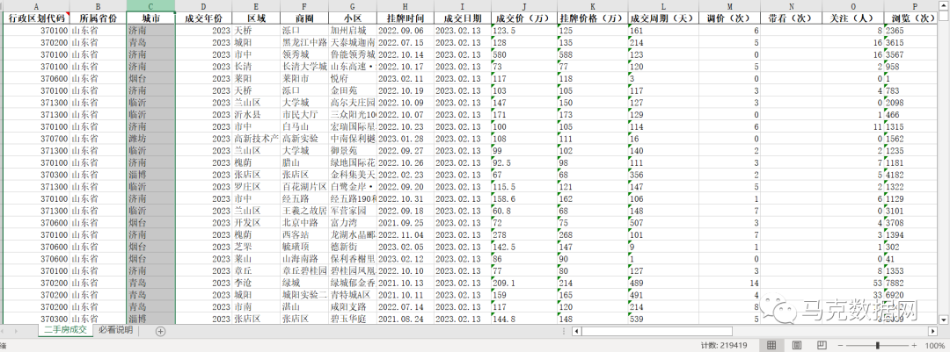The width and height of the screenshot is (950, 352).
Task: Click the 关注（人） header cell
Action: (x=853, y=18)
